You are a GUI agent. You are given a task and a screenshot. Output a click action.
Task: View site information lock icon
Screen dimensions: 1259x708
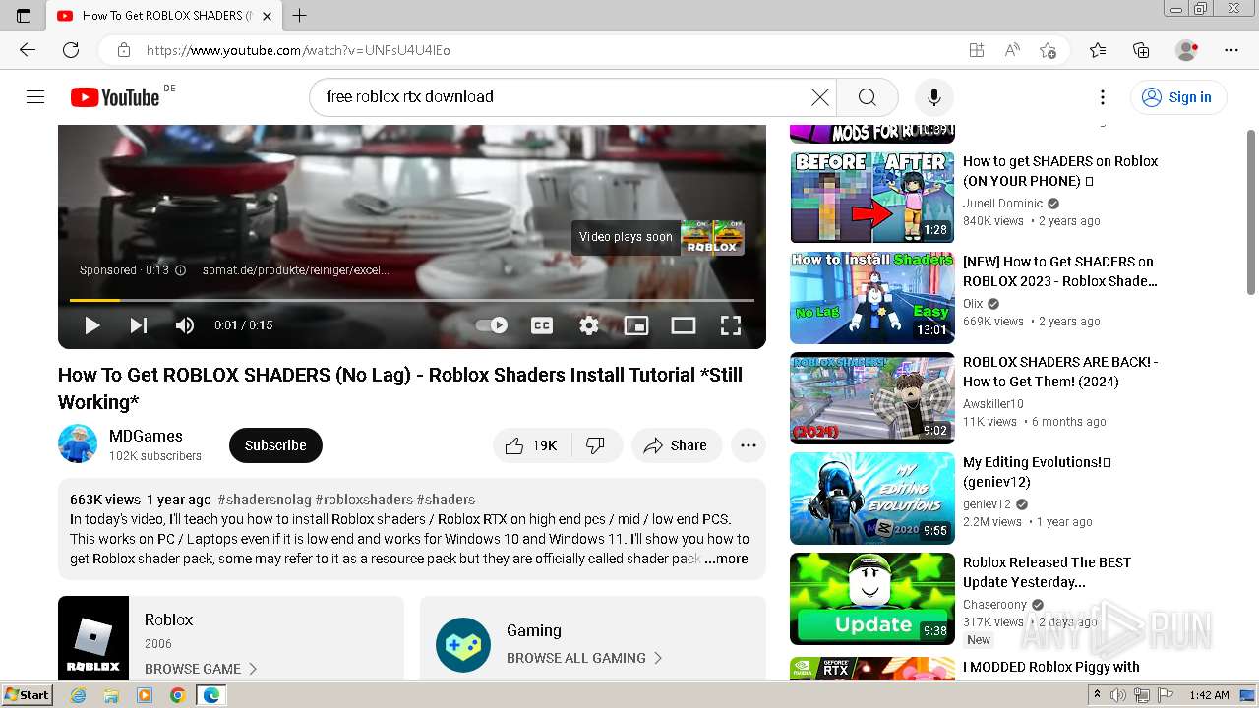(123, 50)
